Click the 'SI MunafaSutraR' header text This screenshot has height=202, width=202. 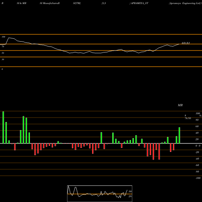coord(50,3)
